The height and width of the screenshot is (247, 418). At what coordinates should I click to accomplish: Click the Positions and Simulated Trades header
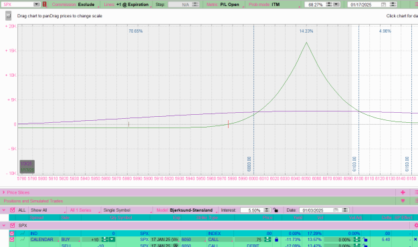click(33, 201)
